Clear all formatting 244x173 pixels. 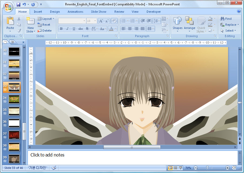tap(114, 21)
